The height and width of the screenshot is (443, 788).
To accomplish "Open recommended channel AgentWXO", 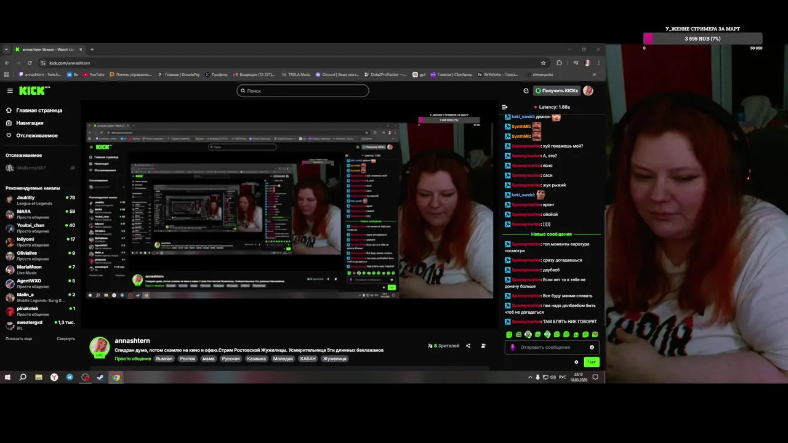I will (40, 283).
